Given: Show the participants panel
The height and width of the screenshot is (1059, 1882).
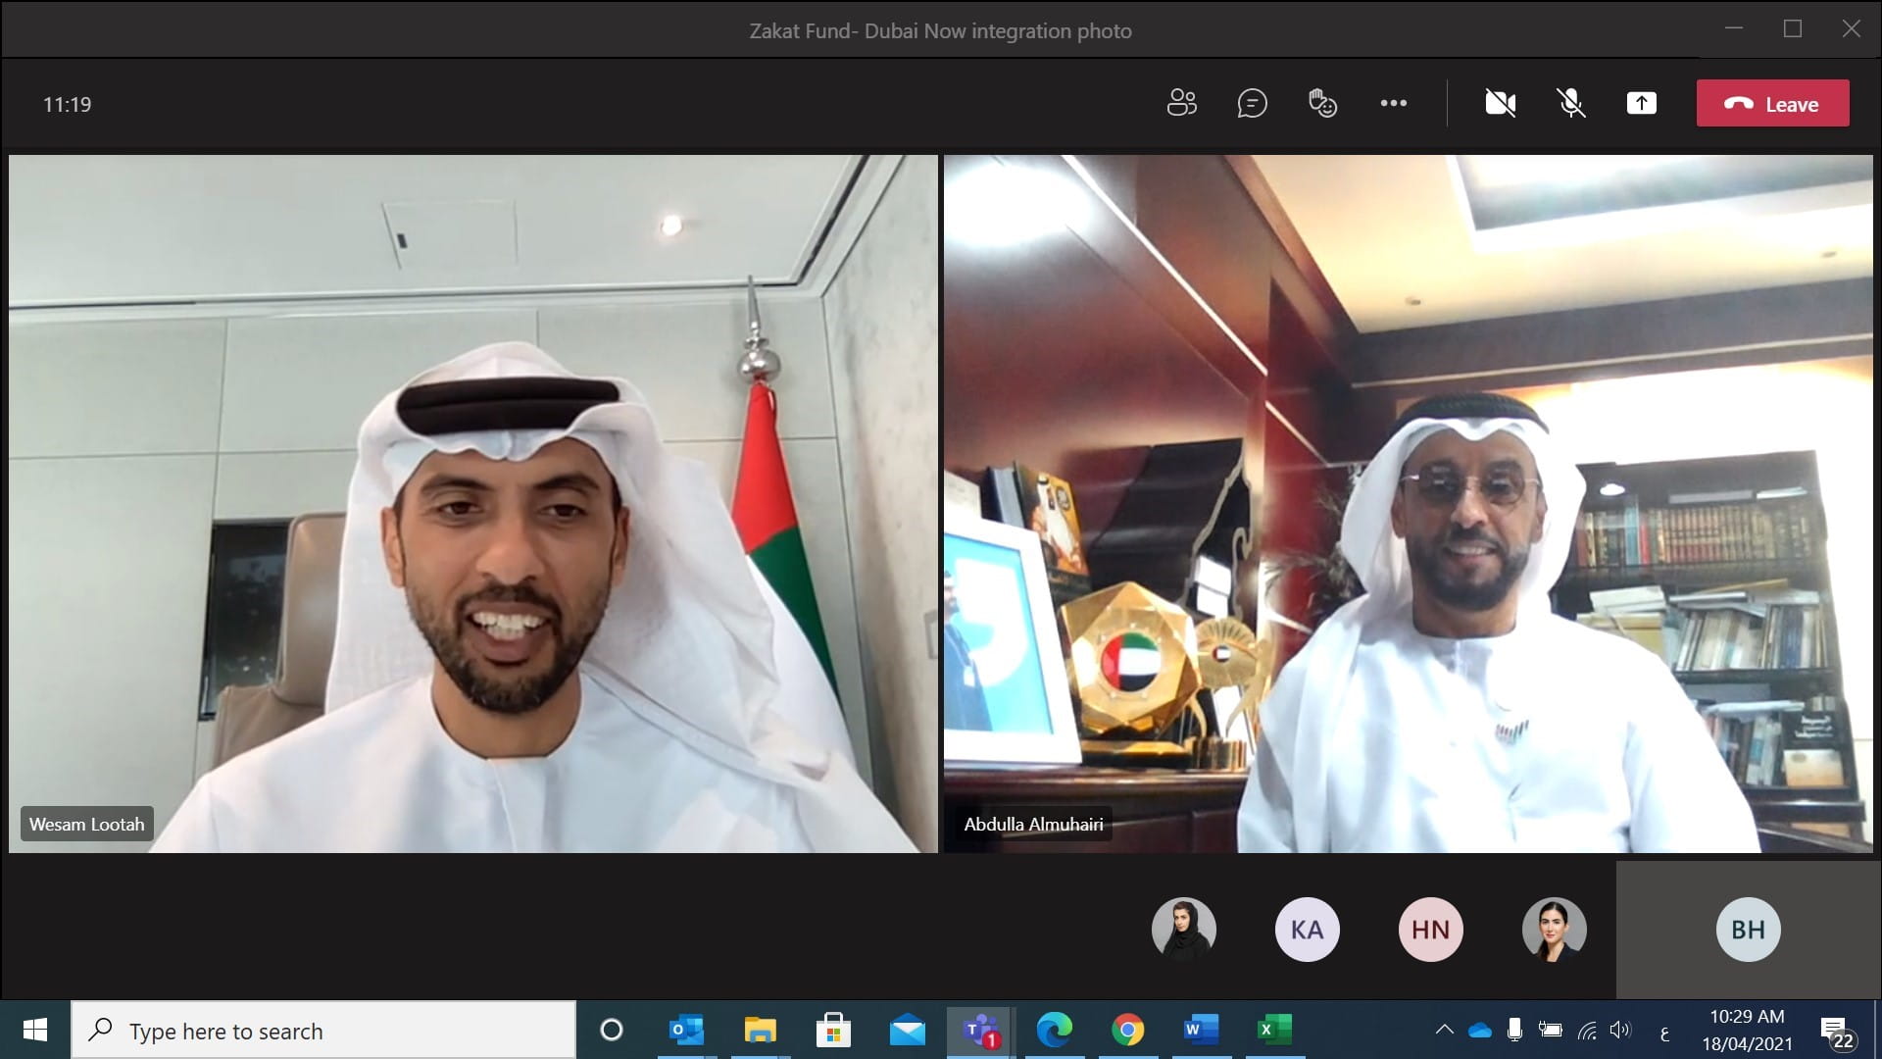Looking at the screenshot, I should tap(1181, 103).
